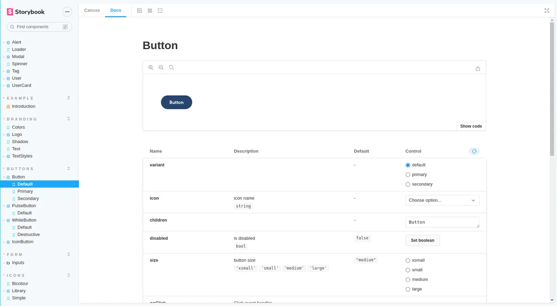Open the Storybook menu with the ellipsis button

pyautogui.click(x=67, y=12)
